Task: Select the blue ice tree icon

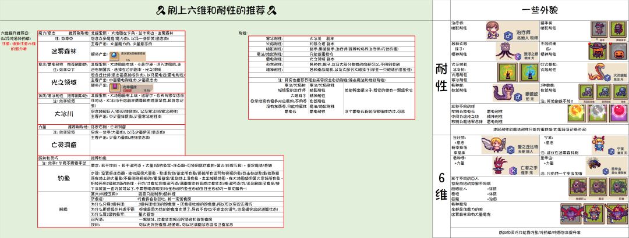Action: click(x=528, y=71)
